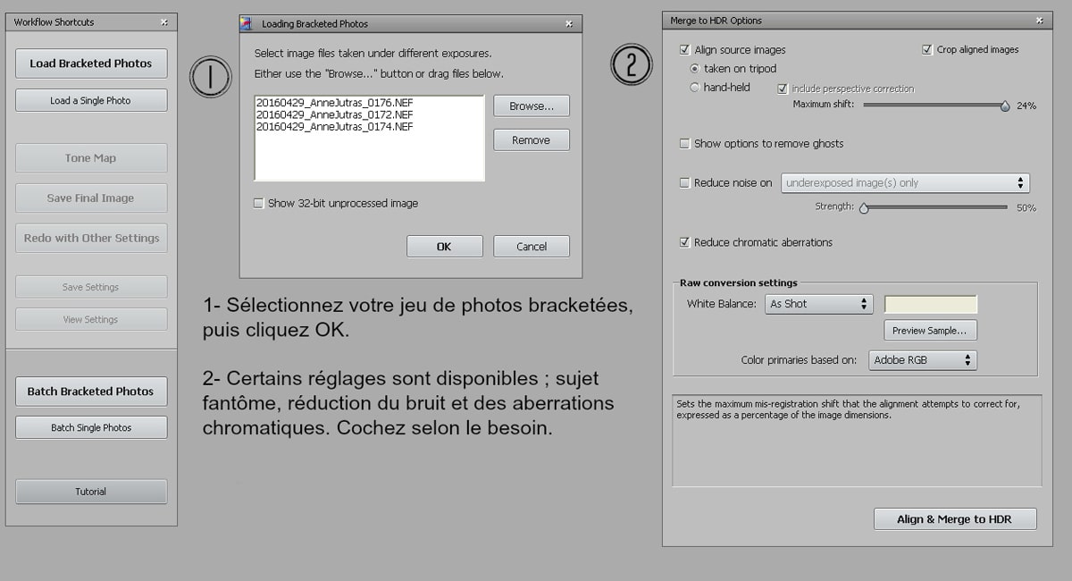Click Load a Single Photo
This screenshot has width=1072, height=581.
pos(91,101)
